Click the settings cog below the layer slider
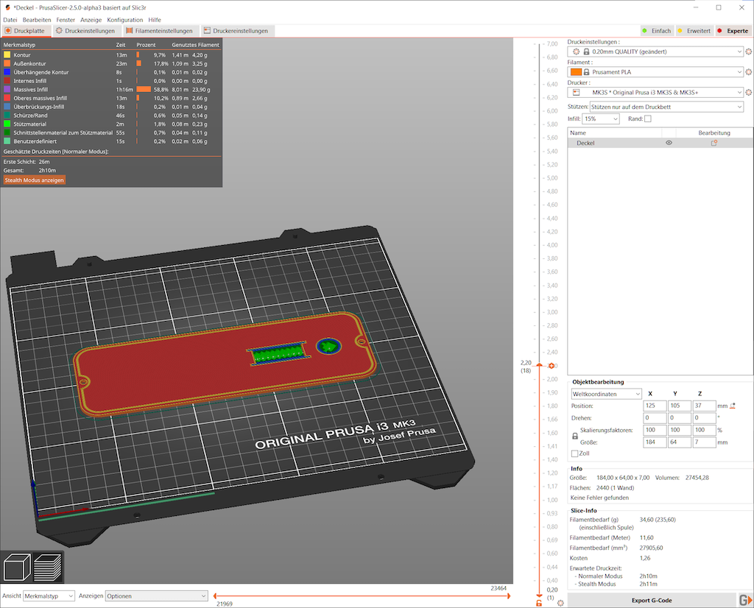The height and width of the screenshot is (608, 754). (561, 603)
